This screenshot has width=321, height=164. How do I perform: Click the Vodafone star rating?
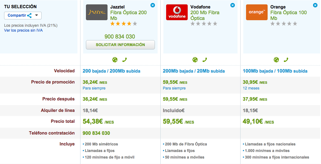(204, 24)
